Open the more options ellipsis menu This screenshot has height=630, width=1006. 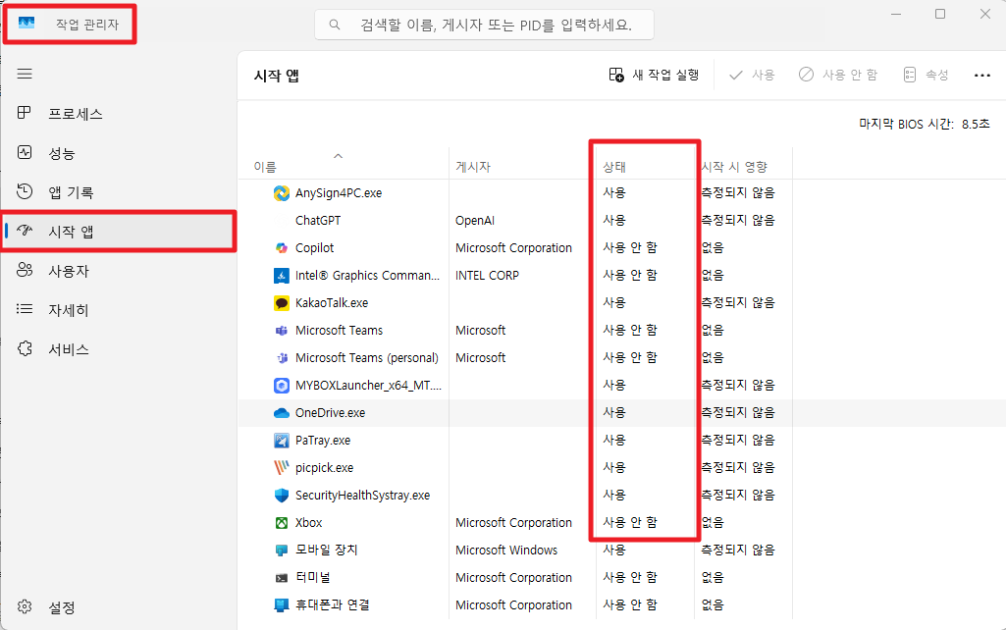coord(982,75)
